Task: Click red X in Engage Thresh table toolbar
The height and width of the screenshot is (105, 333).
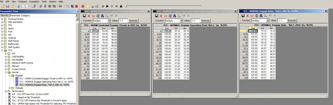Action: pyautogui.click(x=89, y=16)
